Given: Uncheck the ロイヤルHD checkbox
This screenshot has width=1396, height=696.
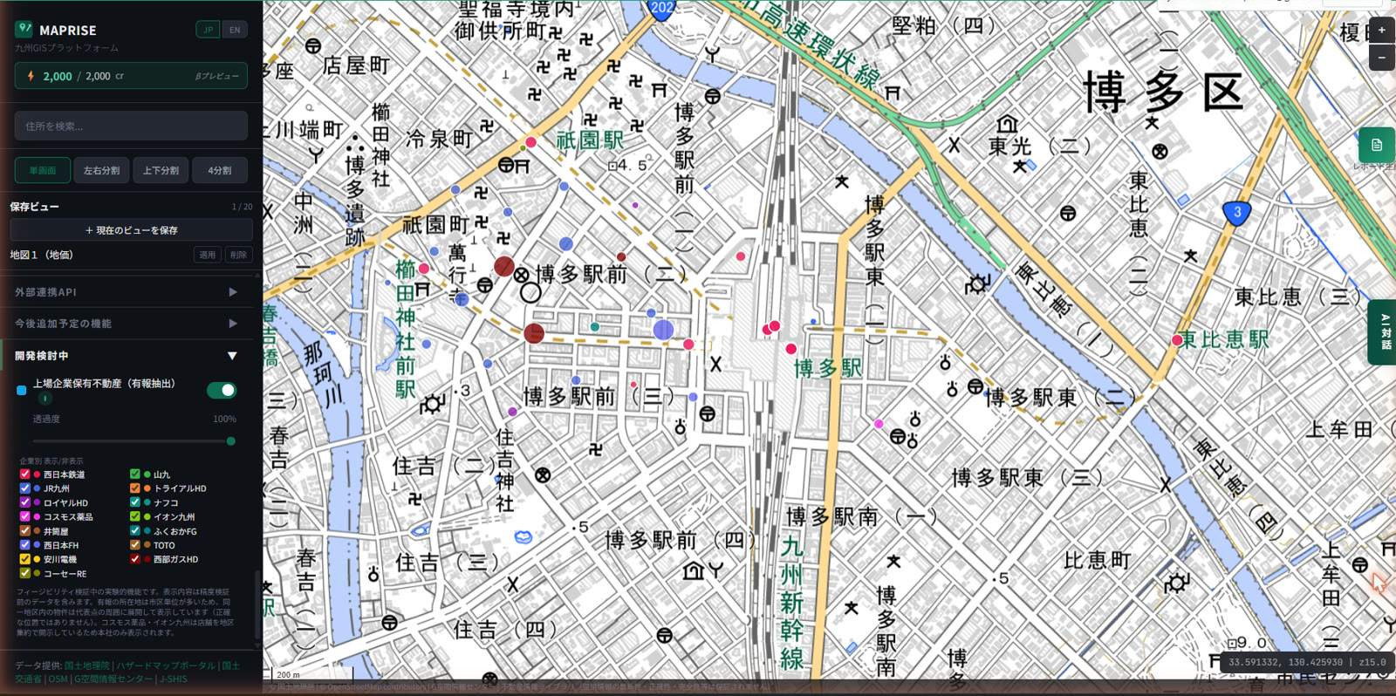Looking at the screenshot, I should coord(25,502).
